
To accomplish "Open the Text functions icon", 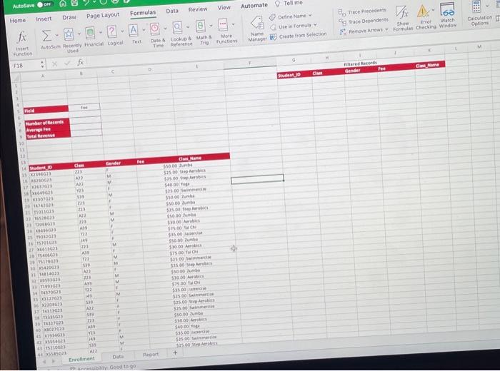I will click(x=134, y=31).
